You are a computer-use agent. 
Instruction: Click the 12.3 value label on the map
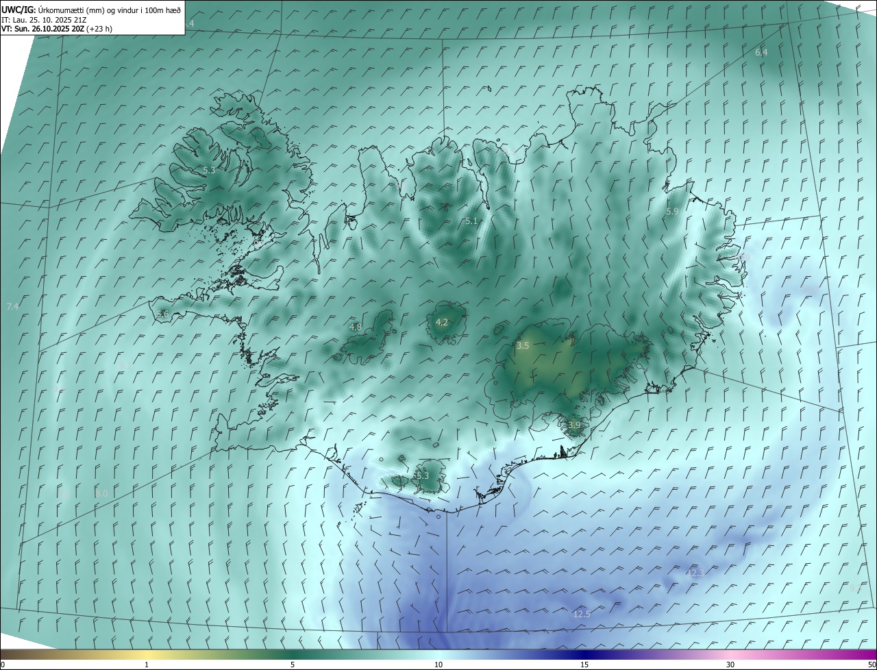tap(695, 573)
